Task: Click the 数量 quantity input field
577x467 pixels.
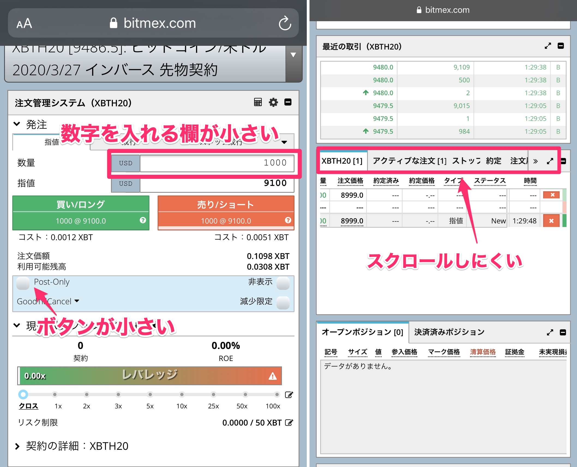Action: 217,163
